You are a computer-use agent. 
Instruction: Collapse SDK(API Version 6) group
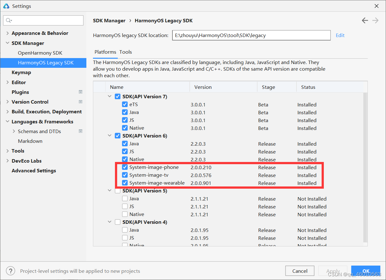(x=110, y=136)
